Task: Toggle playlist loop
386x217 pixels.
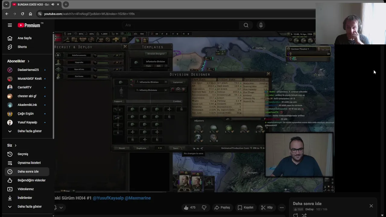Action: (296, 215)
